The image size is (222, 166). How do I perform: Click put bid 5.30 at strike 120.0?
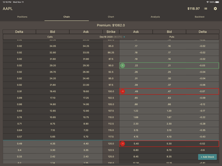point(169,144)
